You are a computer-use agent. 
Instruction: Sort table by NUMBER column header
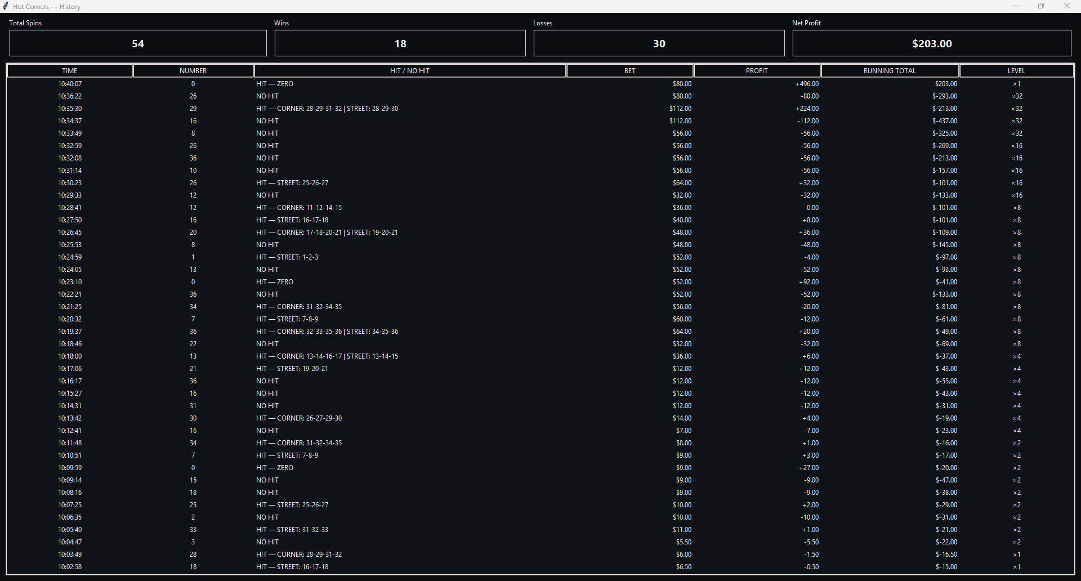193,70
